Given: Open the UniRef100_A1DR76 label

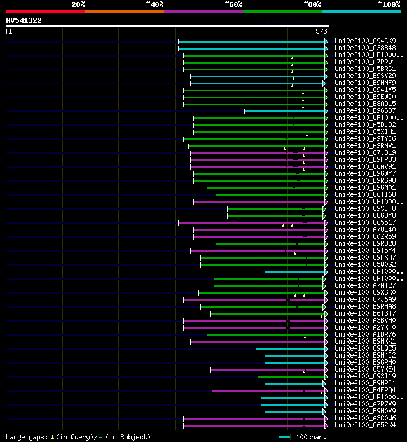Looking at the screenshot, I should 365,334.
